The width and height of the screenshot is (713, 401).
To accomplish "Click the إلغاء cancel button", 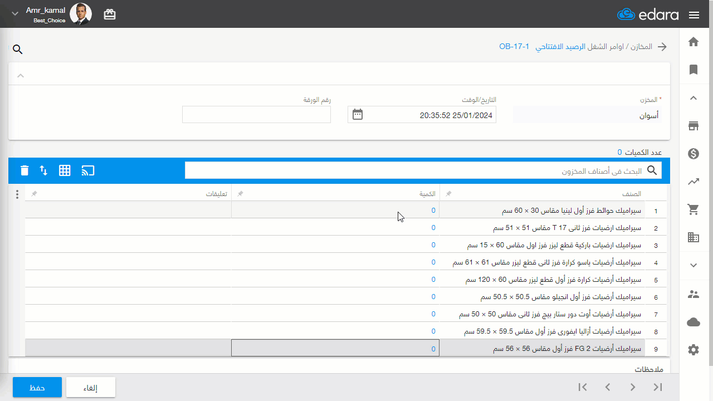I will coord(91,387).
